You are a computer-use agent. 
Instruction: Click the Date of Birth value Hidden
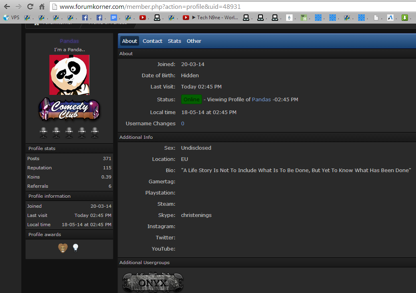[x=190, y=76]
